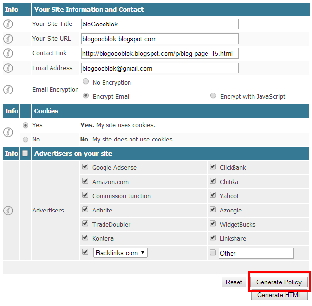Click the WidgetBucks label
The width and height of the screenshot is (312, 306).
(x=237, y=225)
